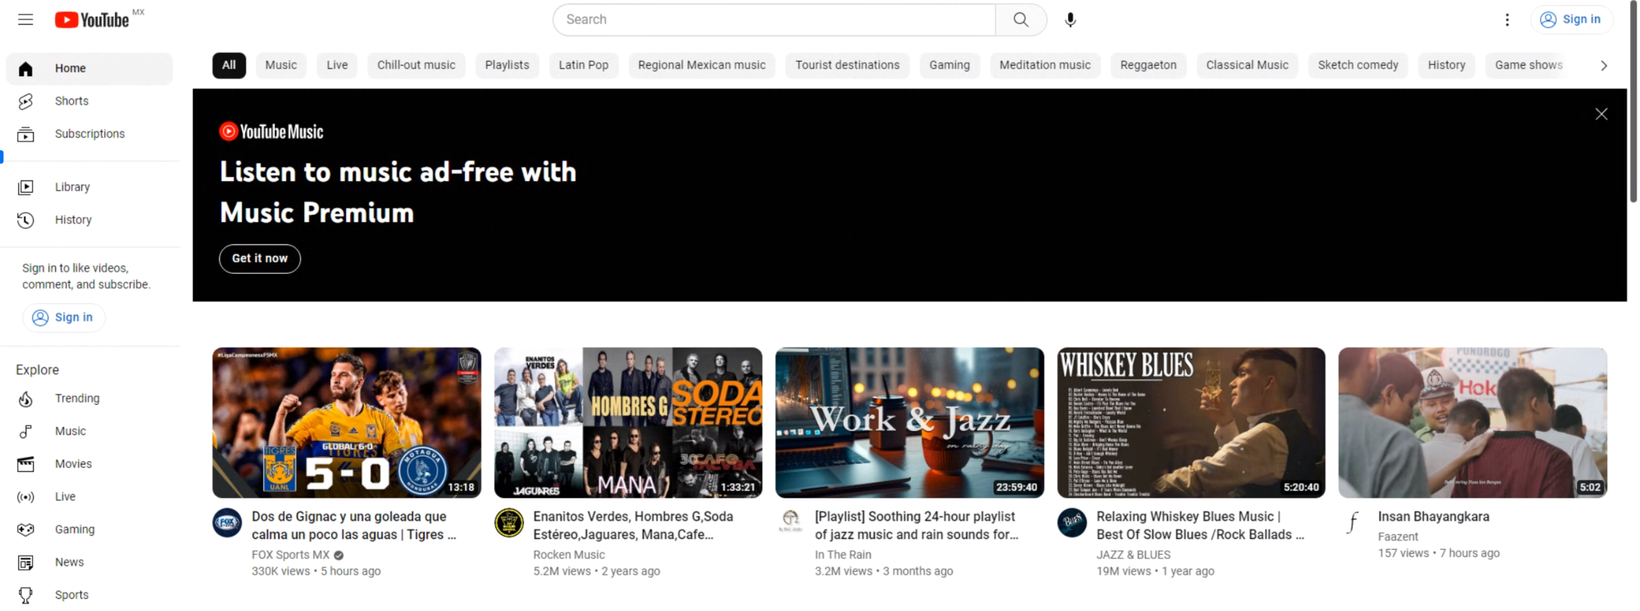Open title 'Dos de Gignac y una goleada'

tap(353, 526)
